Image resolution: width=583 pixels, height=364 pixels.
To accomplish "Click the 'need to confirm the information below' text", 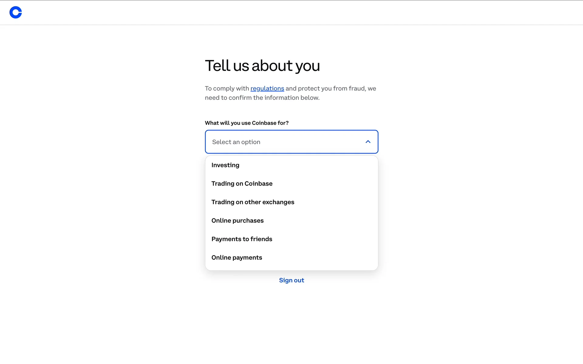I will (x=262, y=98).
